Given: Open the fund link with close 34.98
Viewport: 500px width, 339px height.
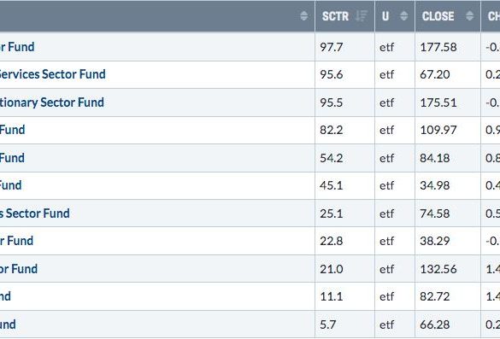Looking at the screenshot, I should click(11, 185).
